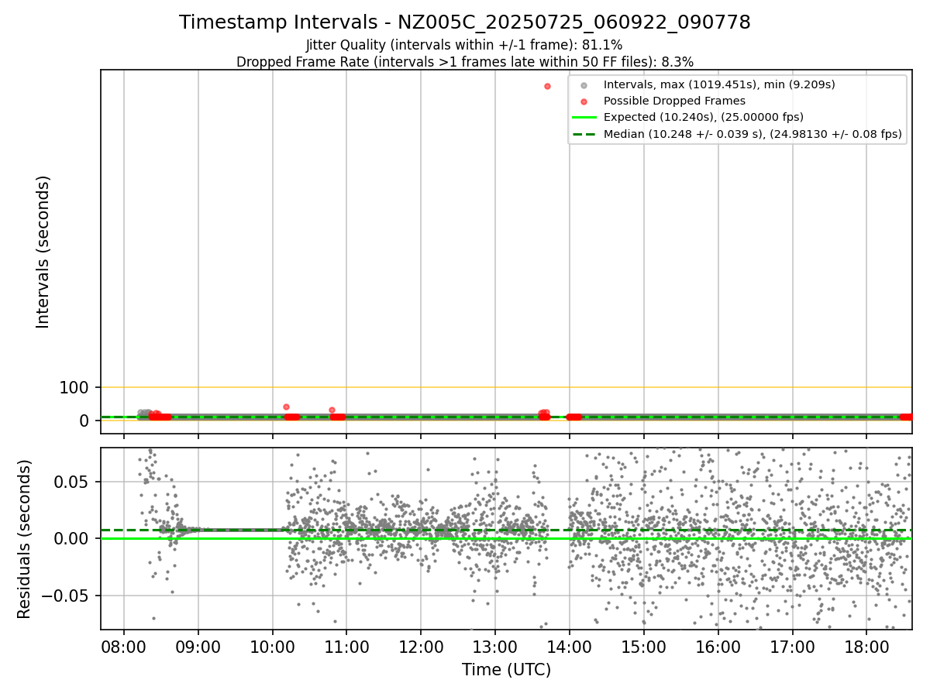Click the 'Intervals (seconds)' y-axis label
Image resolution: width=930 pixels, height=697 pixels.
pyautogui.click(x=43, y=252)
